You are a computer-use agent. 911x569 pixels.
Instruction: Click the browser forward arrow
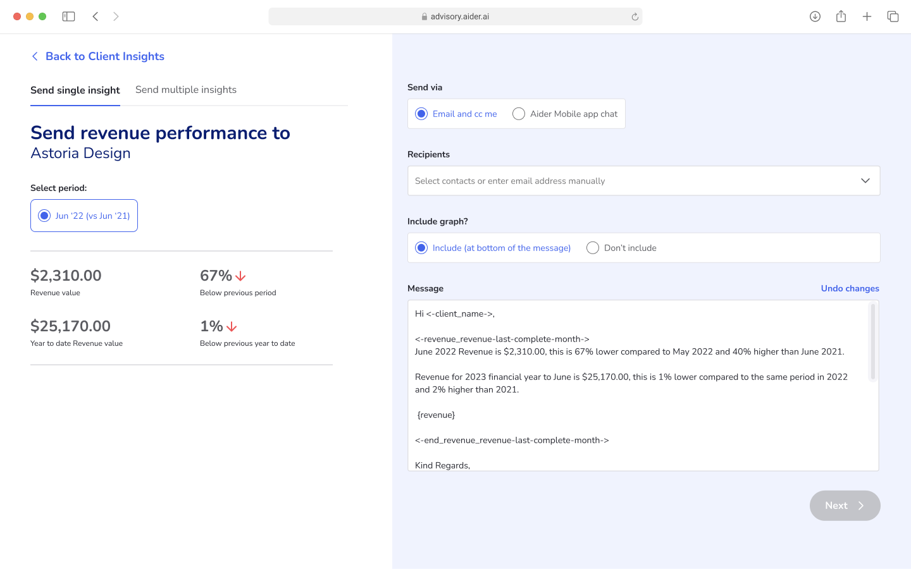coord(116,16)
